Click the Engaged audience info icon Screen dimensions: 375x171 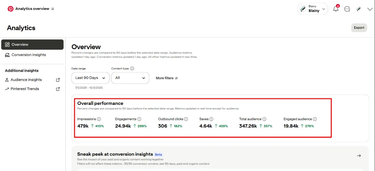click(315, 119)
